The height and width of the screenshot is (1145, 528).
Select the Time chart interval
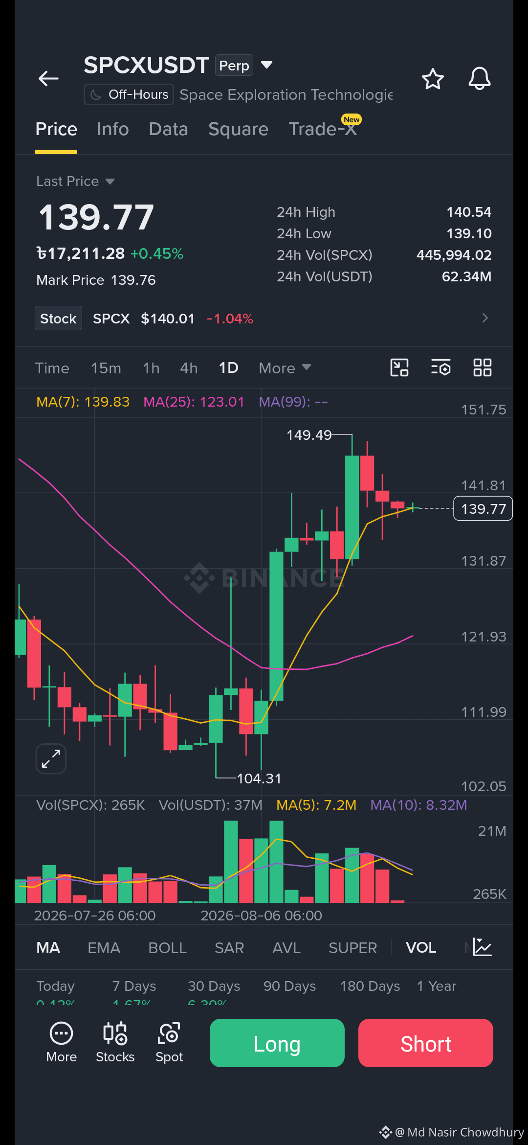click(x=52, y=368)
